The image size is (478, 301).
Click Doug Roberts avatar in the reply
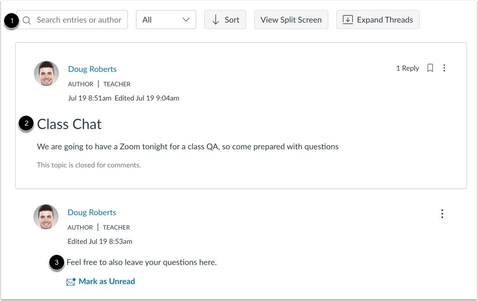[x=46, y=217]
